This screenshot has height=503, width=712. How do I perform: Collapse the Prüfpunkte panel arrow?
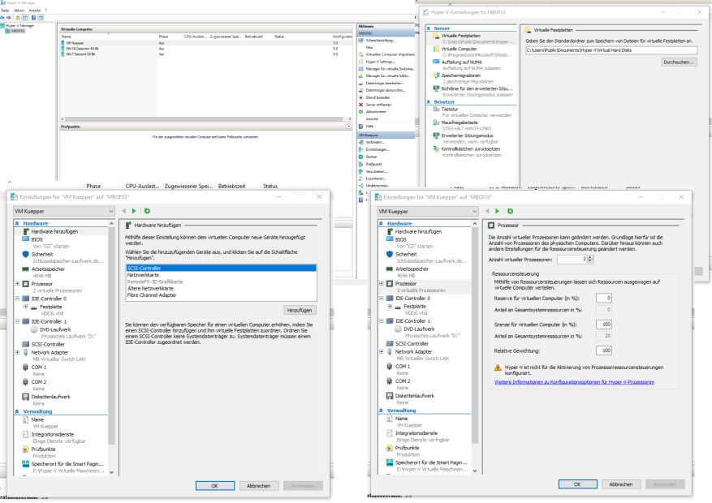click(349, 127)
